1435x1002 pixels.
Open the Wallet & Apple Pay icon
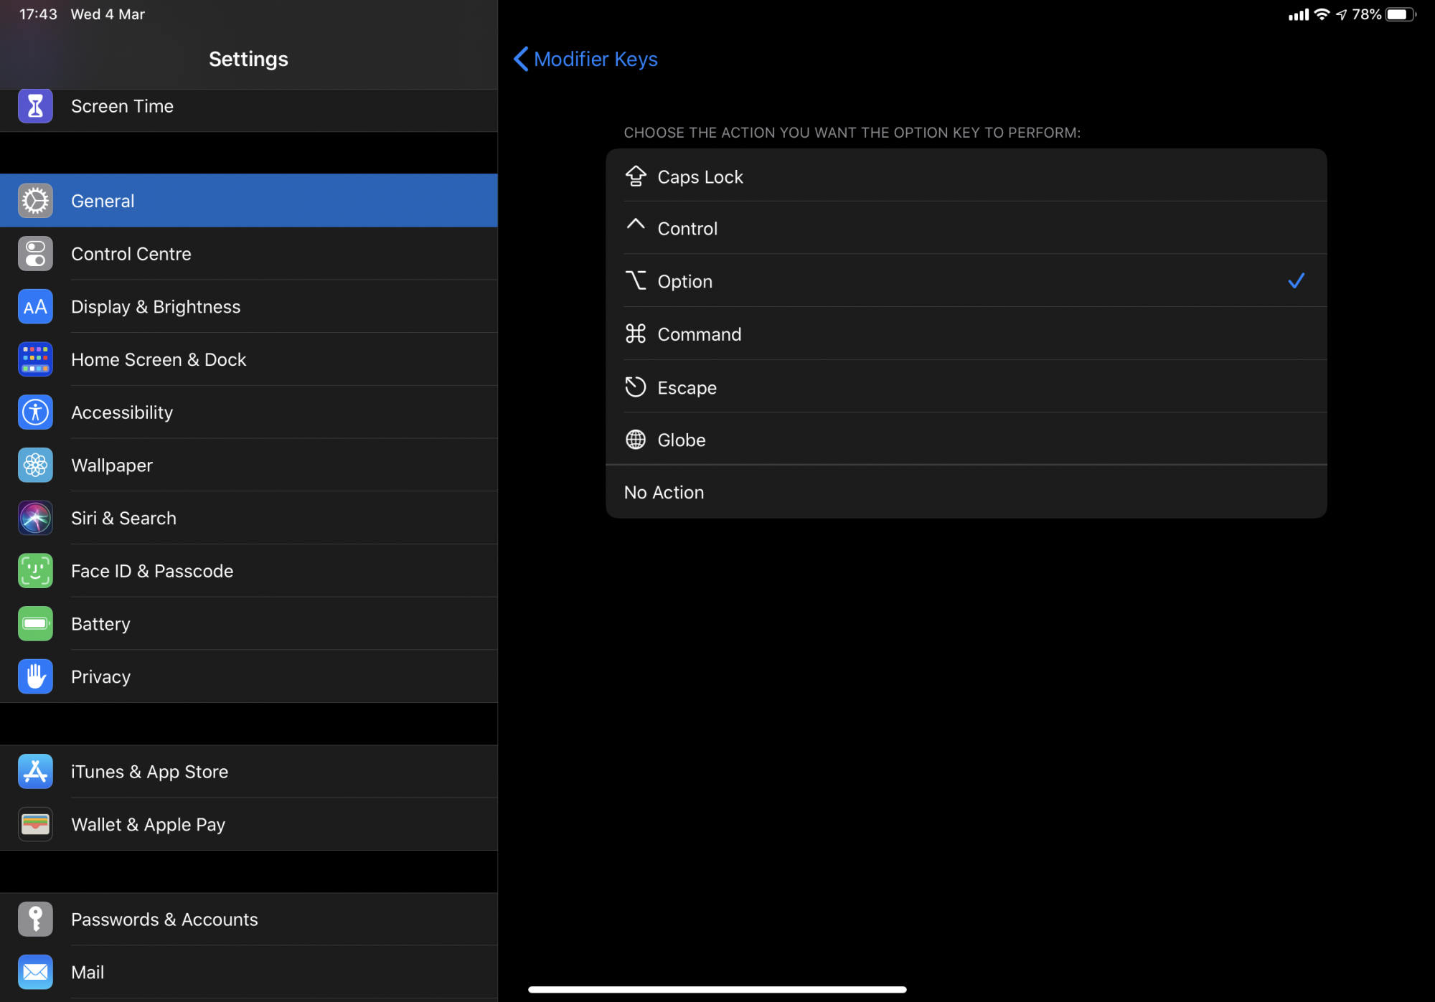tap(35, 825)
